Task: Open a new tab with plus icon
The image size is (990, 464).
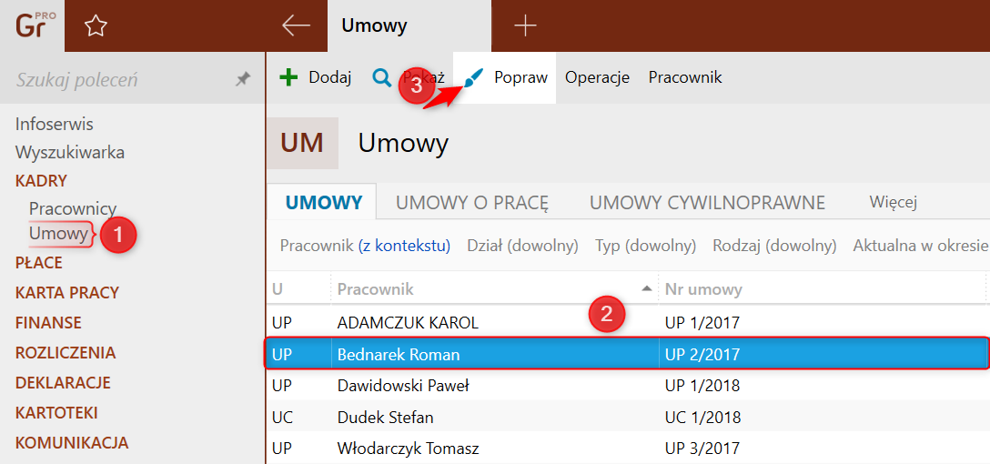Action: (525, 26)
